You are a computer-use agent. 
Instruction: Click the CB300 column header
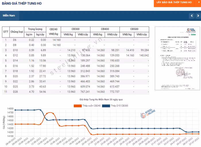pos(76,29)
